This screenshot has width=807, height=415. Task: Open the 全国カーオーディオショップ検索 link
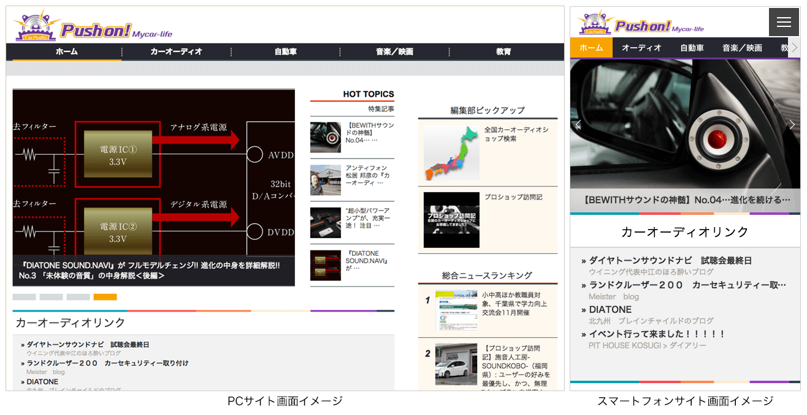[516, 134]
